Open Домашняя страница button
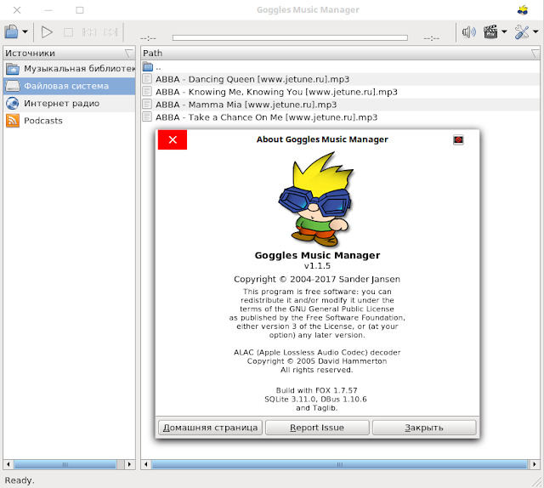544x488 pixels. [x=210, y=428]
